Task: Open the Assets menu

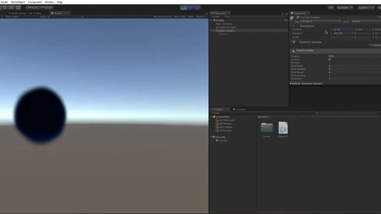Action: (x=4, y=2)
